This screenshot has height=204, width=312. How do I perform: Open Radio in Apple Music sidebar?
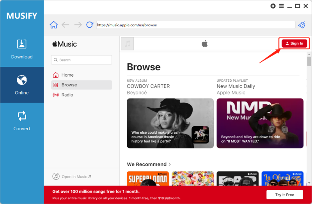click(x=82, y=95)
